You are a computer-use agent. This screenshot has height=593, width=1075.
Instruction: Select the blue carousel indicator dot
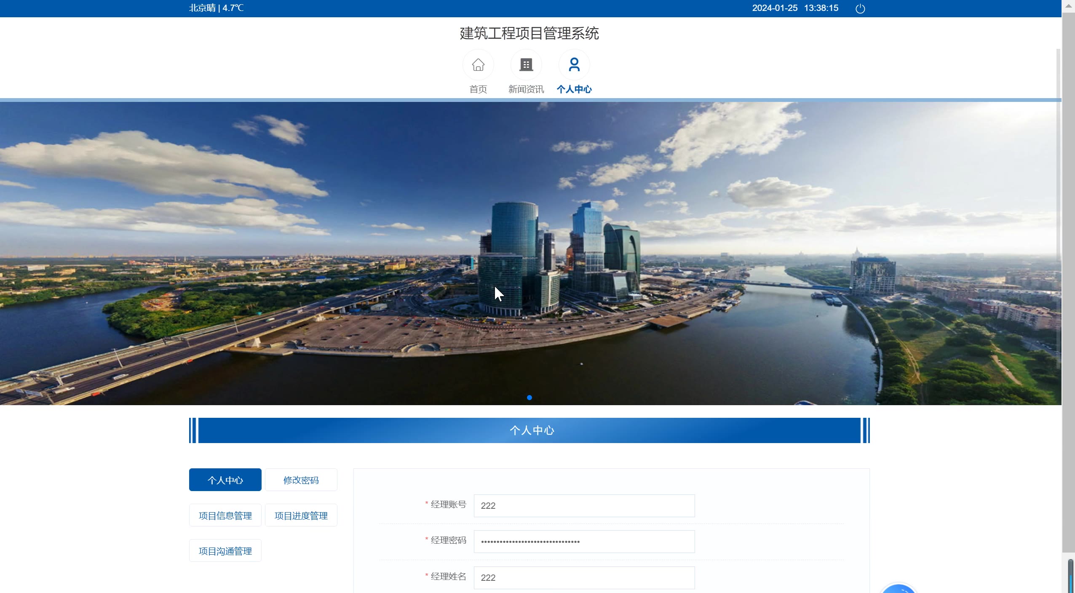click(529, 398)
